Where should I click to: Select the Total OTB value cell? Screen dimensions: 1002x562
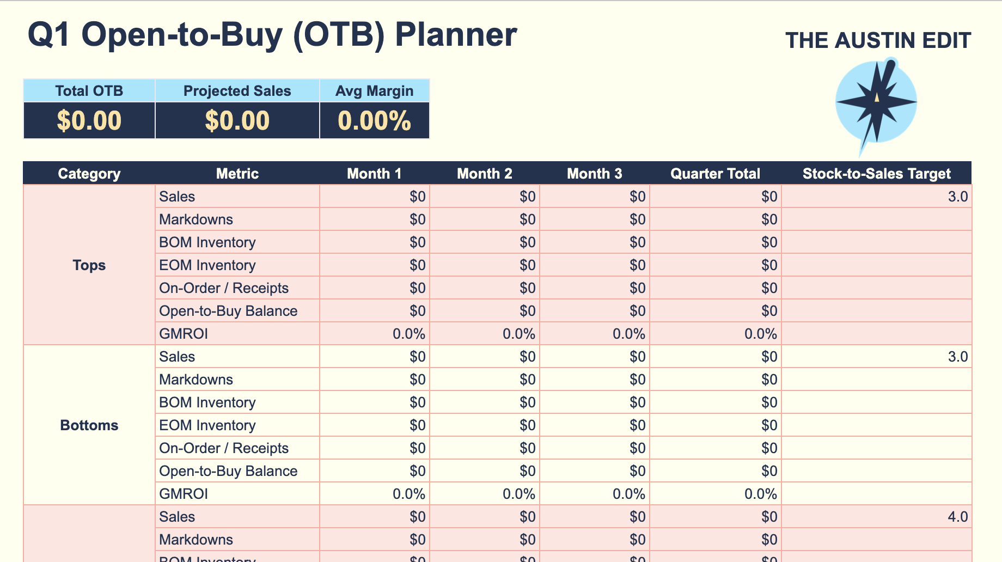89,120
